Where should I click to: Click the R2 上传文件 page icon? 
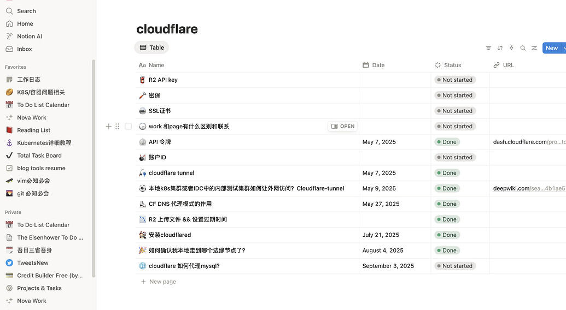click(143, 219)
